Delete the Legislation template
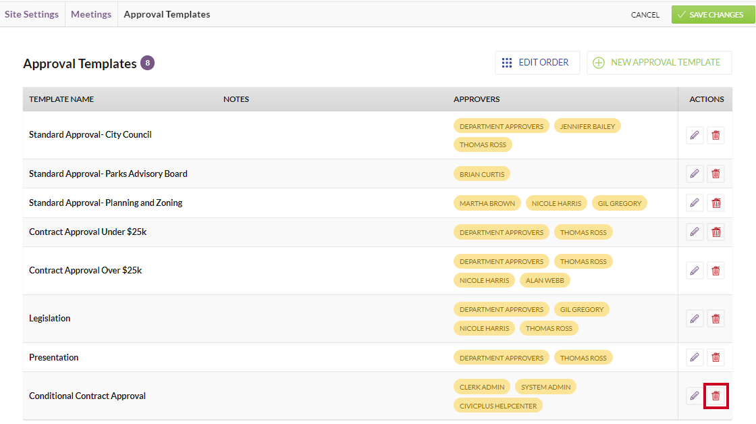 tap(716, 319)
